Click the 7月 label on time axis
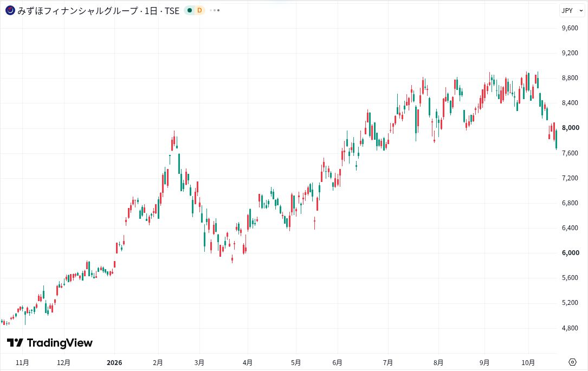The image size is (588, 371). [x=387, y=363]
